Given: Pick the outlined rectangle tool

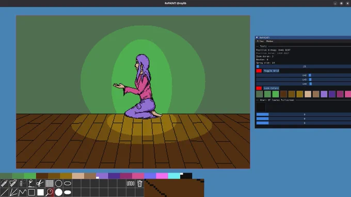Looking at the screenshot, I should pyautogui.click(x=31, y=192).
